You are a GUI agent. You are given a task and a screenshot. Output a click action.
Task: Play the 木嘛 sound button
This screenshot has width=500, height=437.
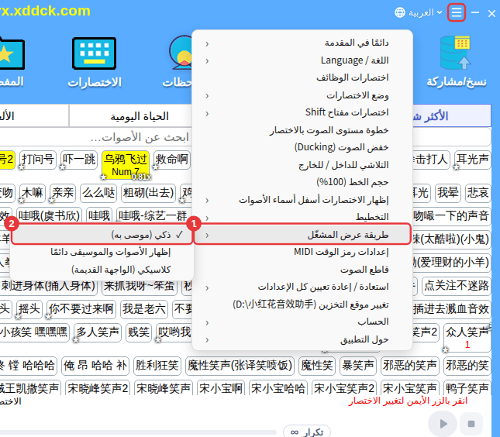[x=33, y=193]
